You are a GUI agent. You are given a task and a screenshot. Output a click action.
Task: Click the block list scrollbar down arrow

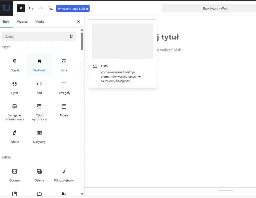(x=82, y=194)
